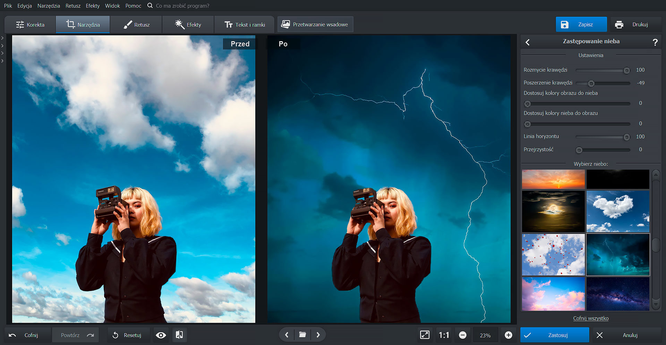666x345 pixels.
Task: Click the search field 'Co ma zrobić program?'
Action: click(x=182, y=6)
